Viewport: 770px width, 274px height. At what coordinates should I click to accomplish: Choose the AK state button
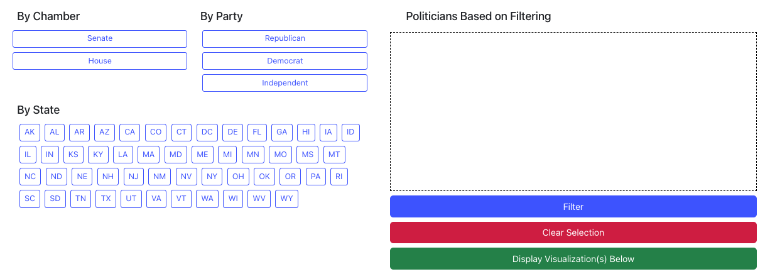point(30,133)
